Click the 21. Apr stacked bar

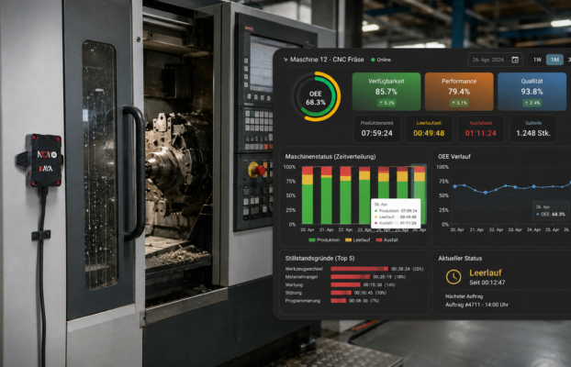click(x=326, y=195)
